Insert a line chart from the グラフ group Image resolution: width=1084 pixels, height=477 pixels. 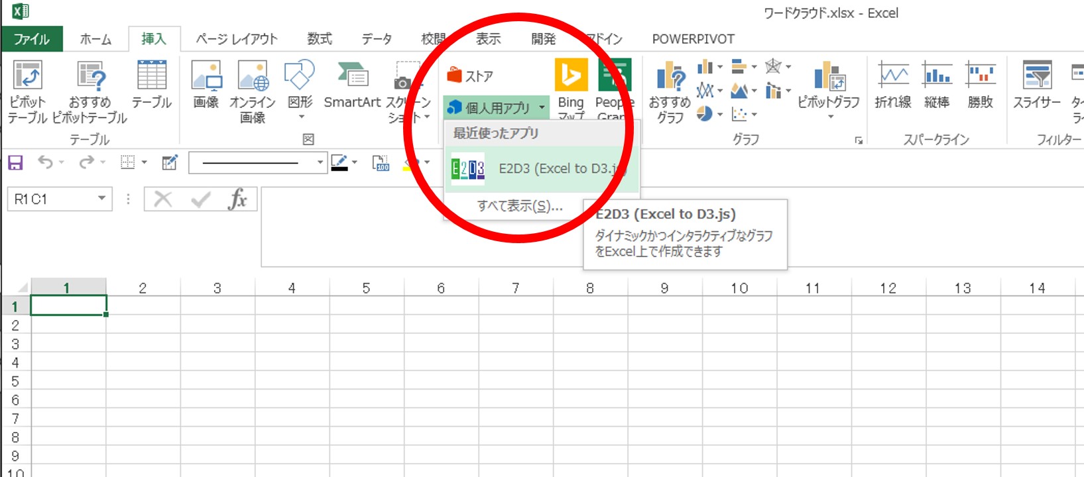[x=705, y=90]
